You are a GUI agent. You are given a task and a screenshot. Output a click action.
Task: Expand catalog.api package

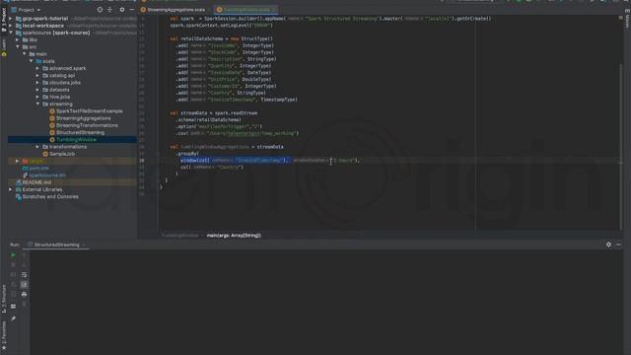tap(37, 75)
